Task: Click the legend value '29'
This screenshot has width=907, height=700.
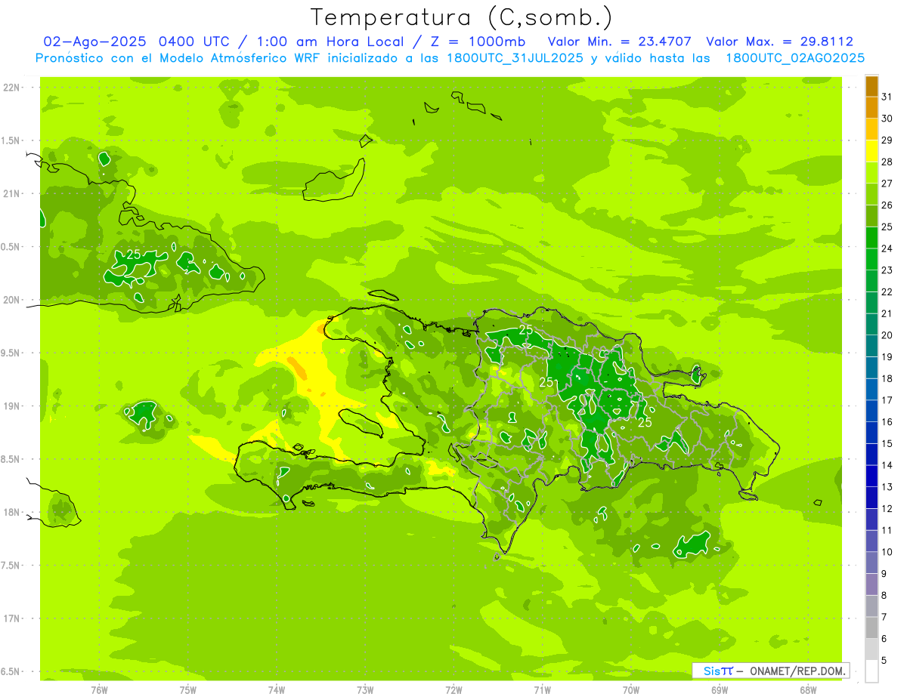Action: coord(887,140)
